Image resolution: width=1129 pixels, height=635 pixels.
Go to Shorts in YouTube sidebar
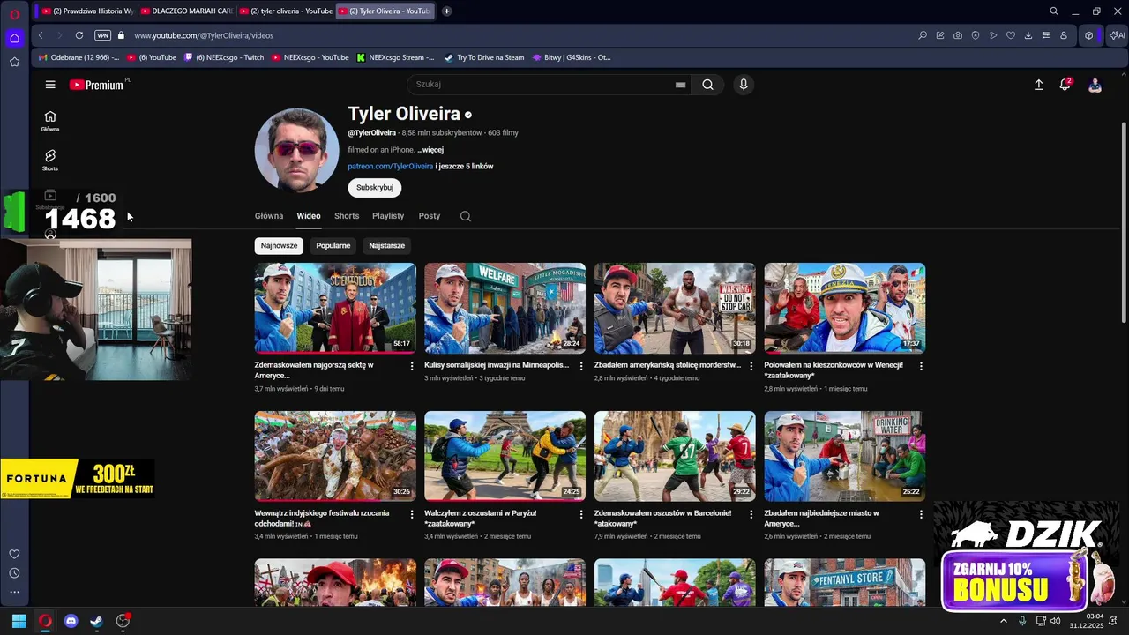click(50, 161)
